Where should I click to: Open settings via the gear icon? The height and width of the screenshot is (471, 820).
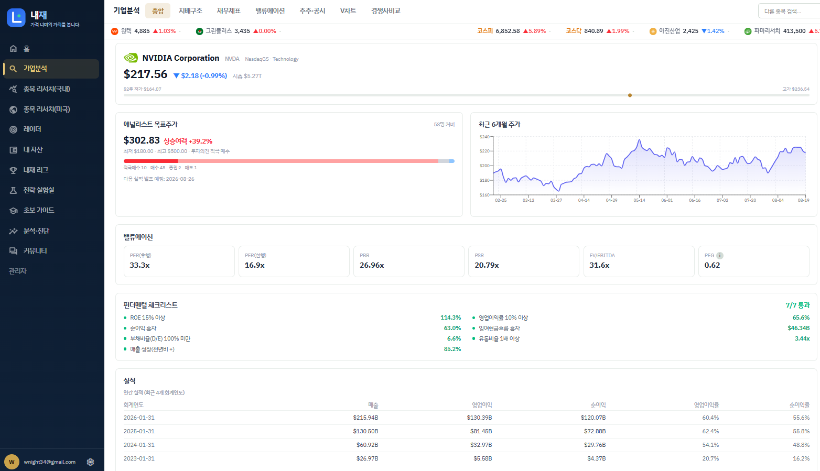point(91,462)
